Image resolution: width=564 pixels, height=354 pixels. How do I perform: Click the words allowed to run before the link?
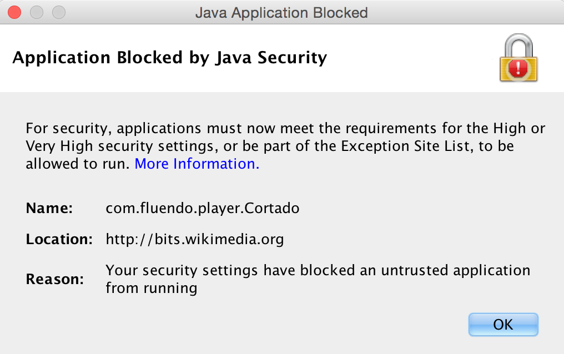point(77,164)
